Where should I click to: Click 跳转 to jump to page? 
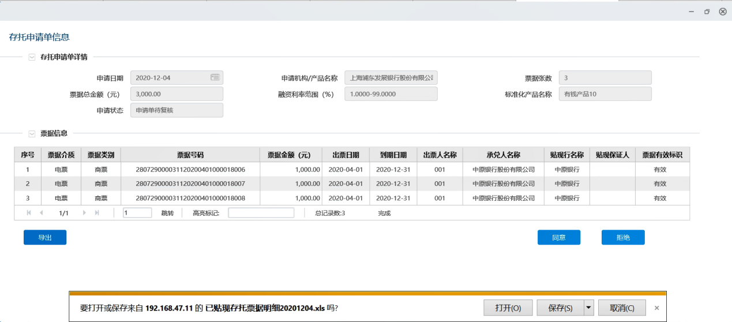[x=167, y=213]
